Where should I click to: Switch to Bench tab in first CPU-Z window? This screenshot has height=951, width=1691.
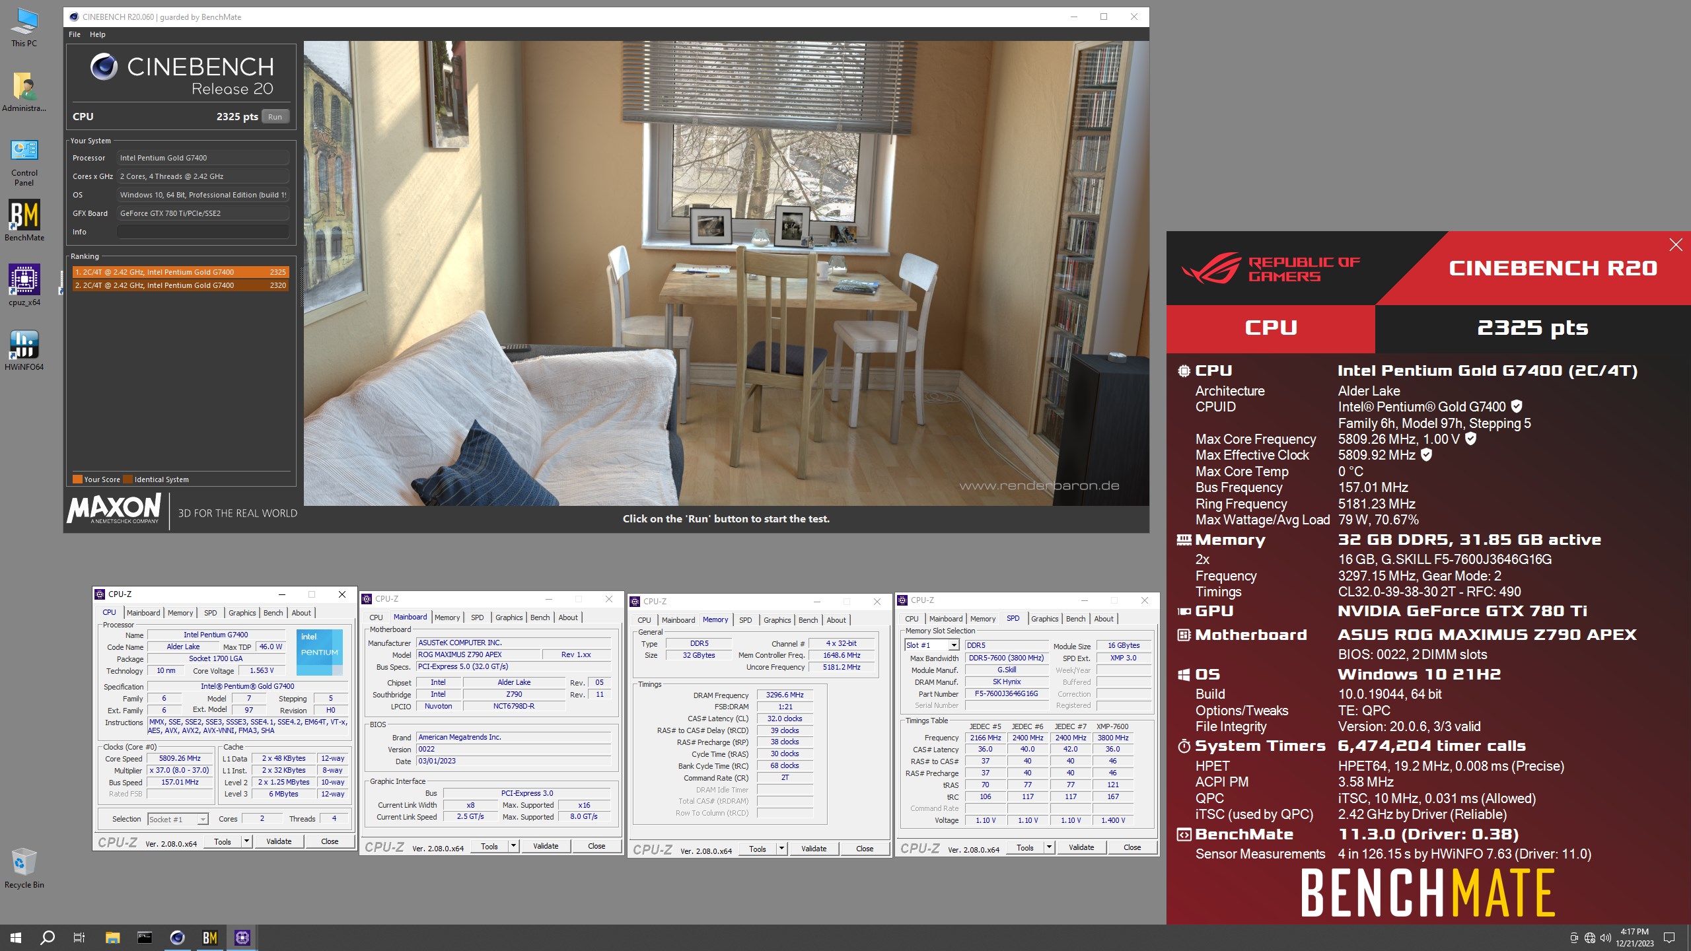point(273,613)
